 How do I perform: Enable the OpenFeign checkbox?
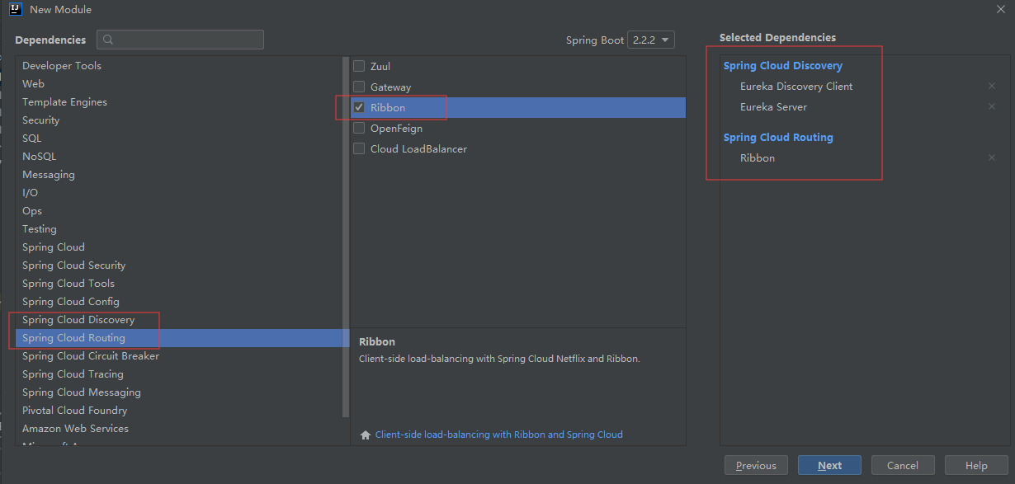359,128
